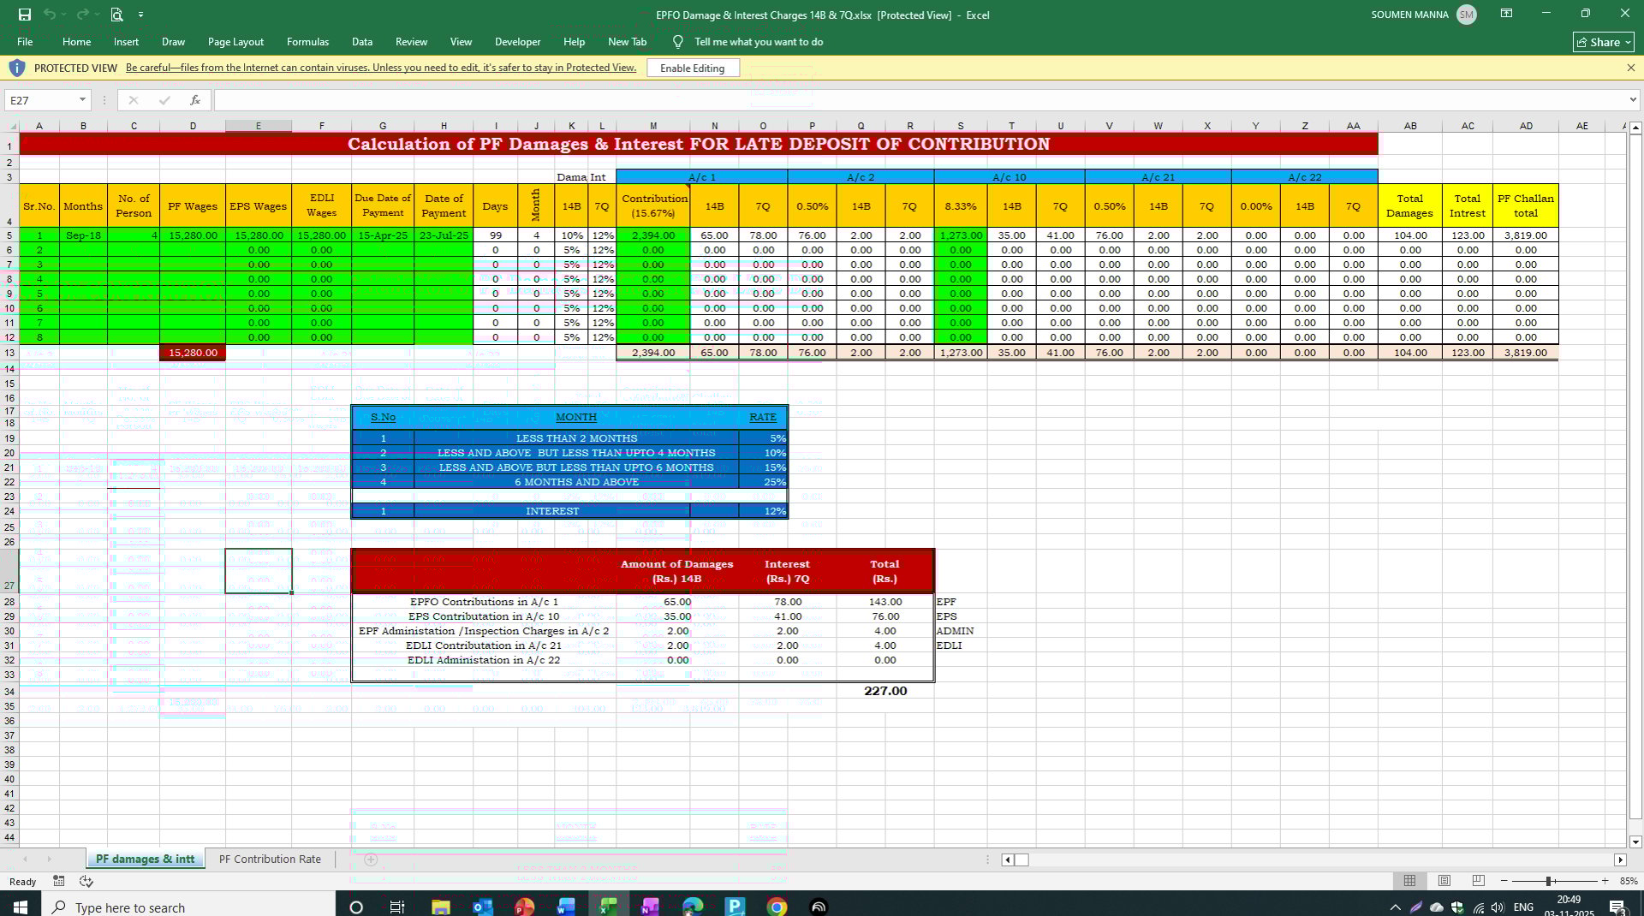The width and height of the screenshot is (1644, 916).
Task: Click the formula bar Enter checkmark icon
Action: click(x=164, y=100)
